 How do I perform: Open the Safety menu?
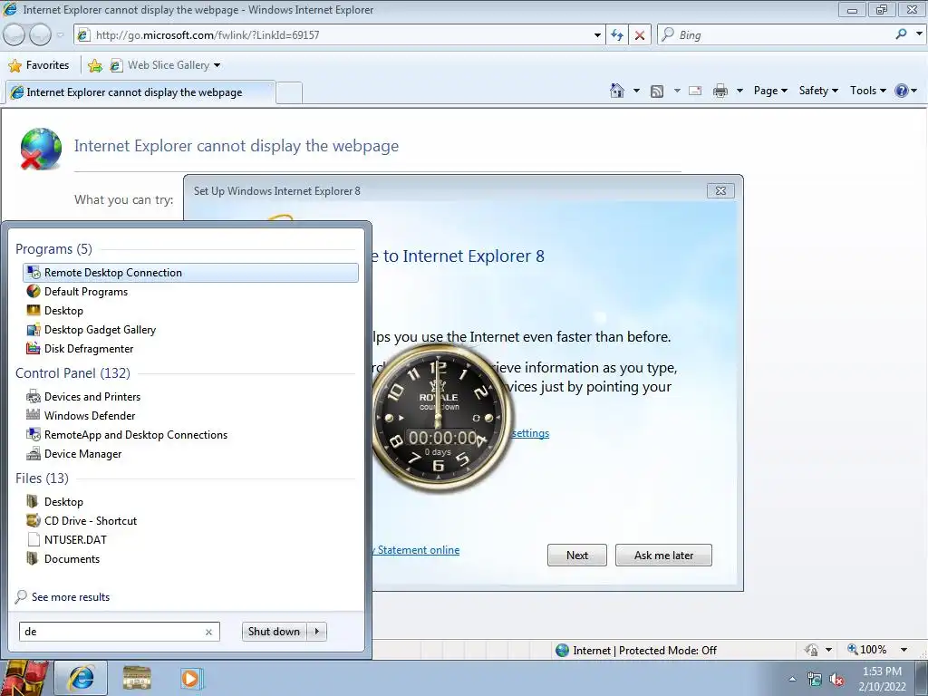[818, 91]
